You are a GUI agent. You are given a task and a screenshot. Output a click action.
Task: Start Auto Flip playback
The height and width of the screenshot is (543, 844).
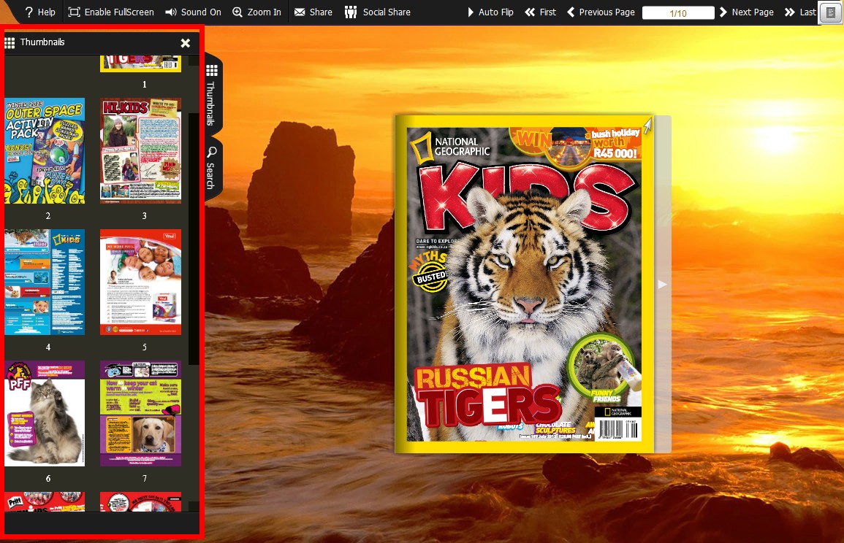pos(490,12)
